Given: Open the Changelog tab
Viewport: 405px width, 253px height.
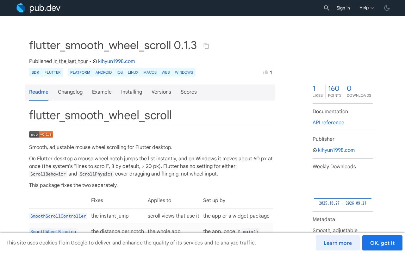Looking at the screenshot, I should click(70, 92).
